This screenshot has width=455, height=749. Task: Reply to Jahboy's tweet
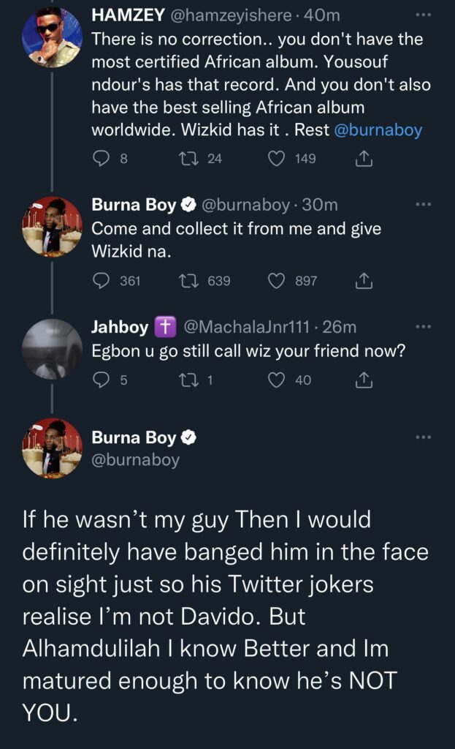[x=102, y=380]
